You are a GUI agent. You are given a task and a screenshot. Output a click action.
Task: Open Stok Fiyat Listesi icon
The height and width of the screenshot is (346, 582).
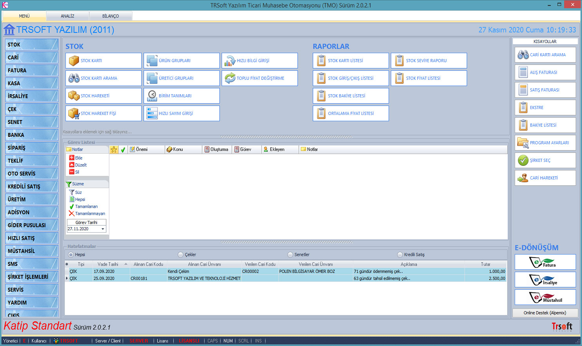(x=399, y=78)
